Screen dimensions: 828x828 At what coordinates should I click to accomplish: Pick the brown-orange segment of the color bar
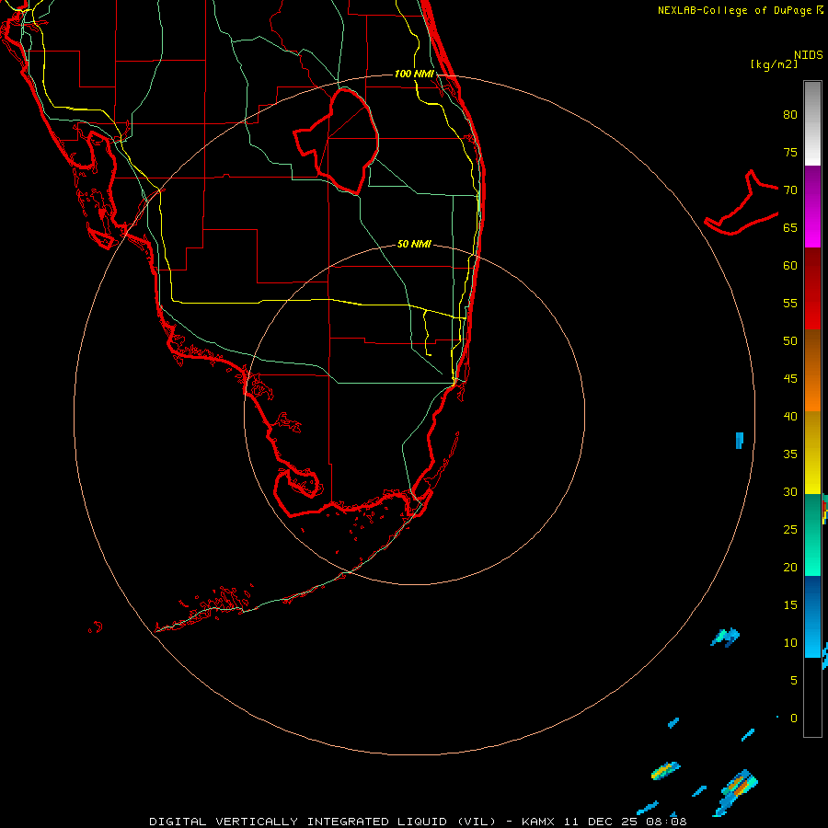(x=812, y=370)
